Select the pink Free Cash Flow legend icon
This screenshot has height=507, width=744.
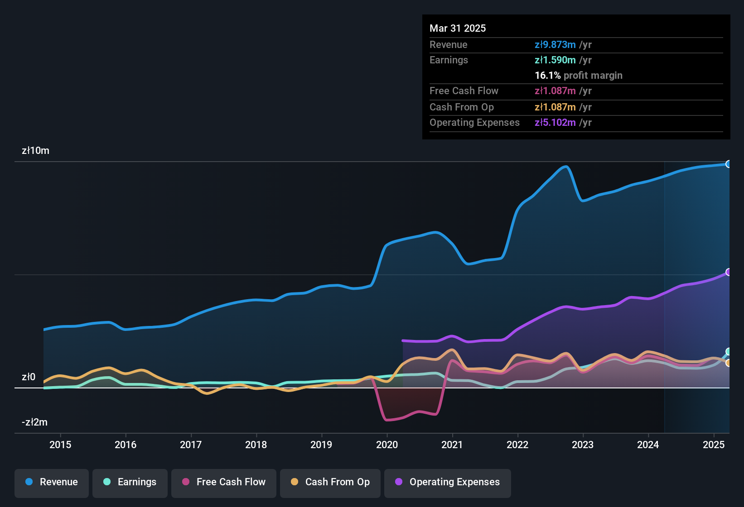pyautogui.click(x=186, y=482)
